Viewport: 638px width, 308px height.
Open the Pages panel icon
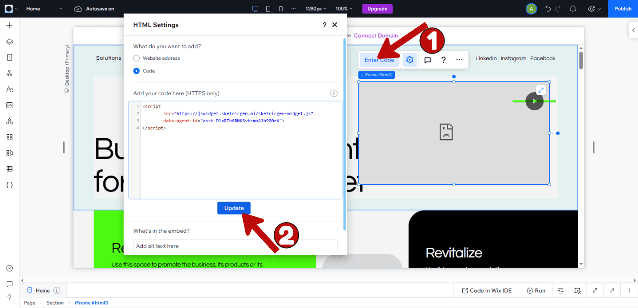tap(9, 57)
